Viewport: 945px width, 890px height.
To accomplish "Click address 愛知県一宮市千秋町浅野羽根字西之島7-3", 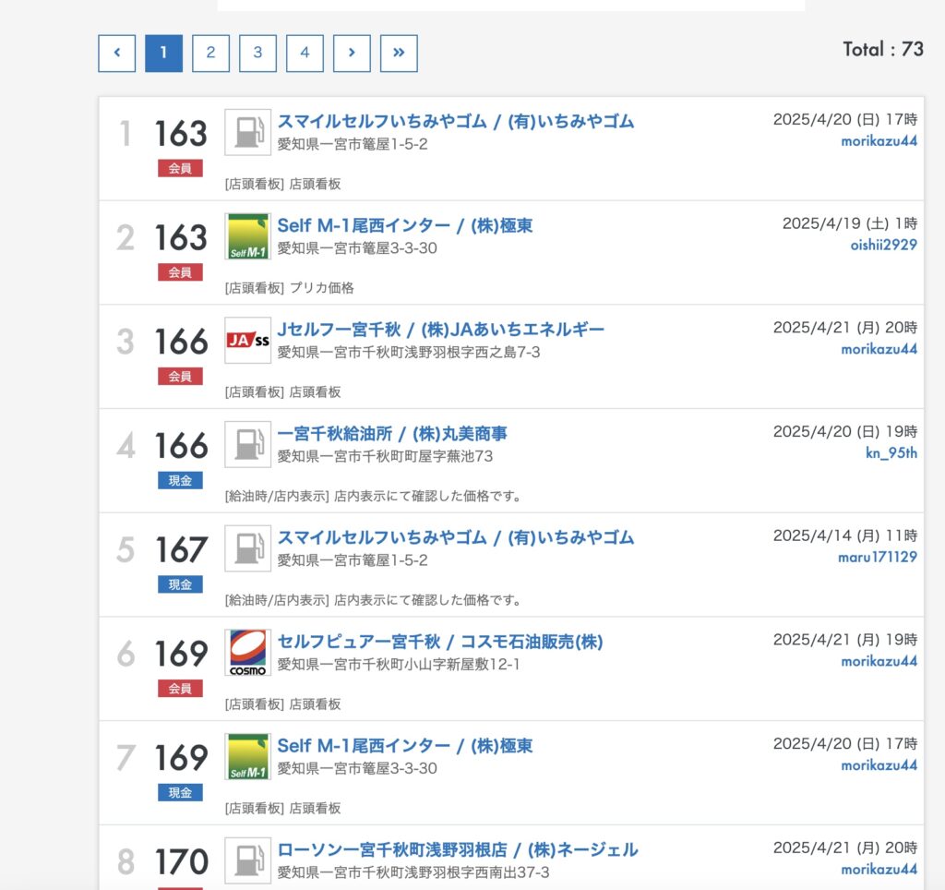I will click(409, 352).
